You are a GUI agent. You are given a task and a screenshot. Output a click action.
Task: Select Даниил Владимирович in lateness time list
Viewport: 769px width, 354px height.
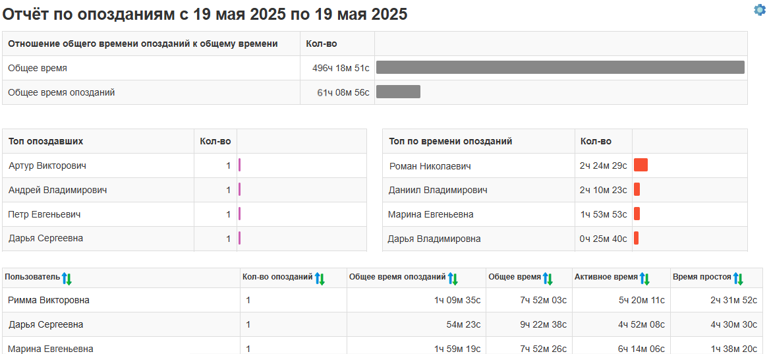tap(438, 190)
